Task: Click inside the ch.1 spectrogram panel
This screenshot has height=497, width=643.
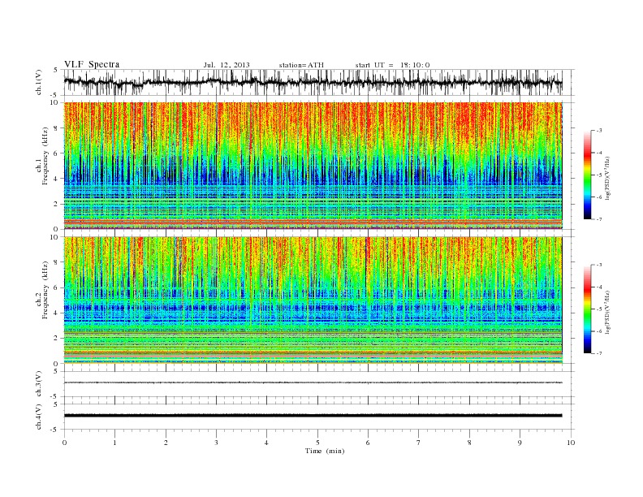Action: 313,166
